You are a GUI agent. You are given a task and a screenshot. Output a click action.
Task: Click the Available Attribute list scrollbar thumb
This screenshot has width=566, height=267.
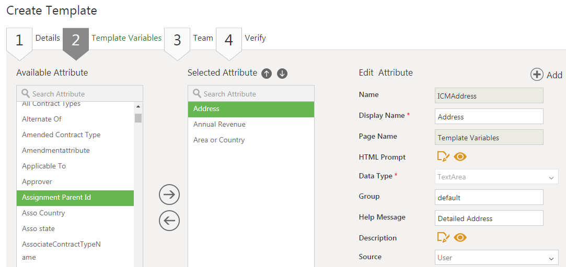(x=138, y=118)
